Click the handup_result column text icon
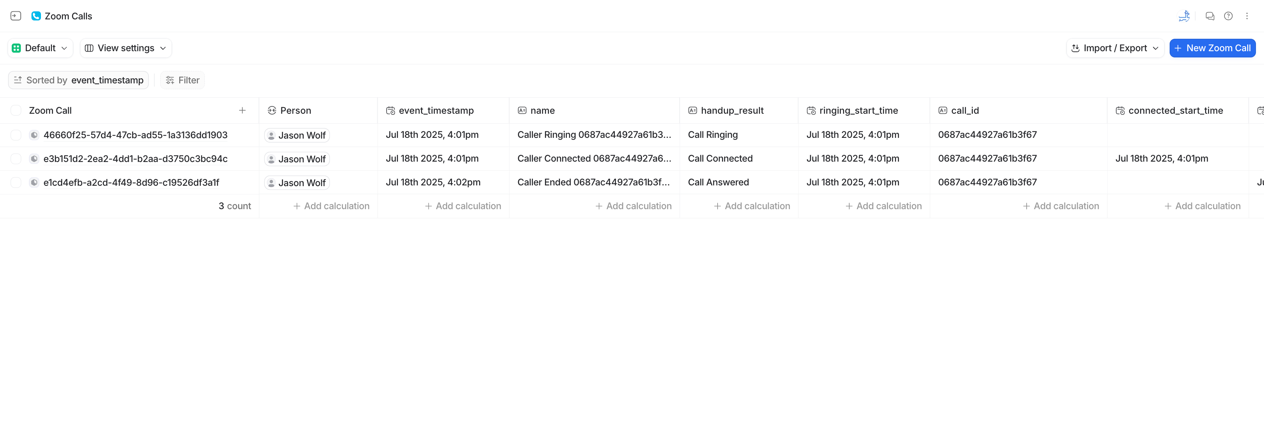The image size is (1264, 441). click(x=693, y=110)
